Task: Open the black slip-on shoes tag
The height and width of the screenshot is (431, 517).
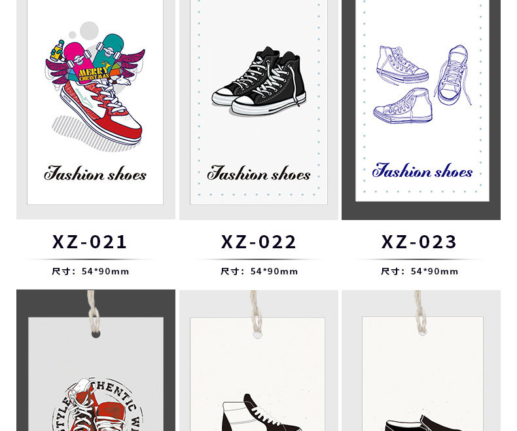Action: pyautogui.click(x=421, y=360)
